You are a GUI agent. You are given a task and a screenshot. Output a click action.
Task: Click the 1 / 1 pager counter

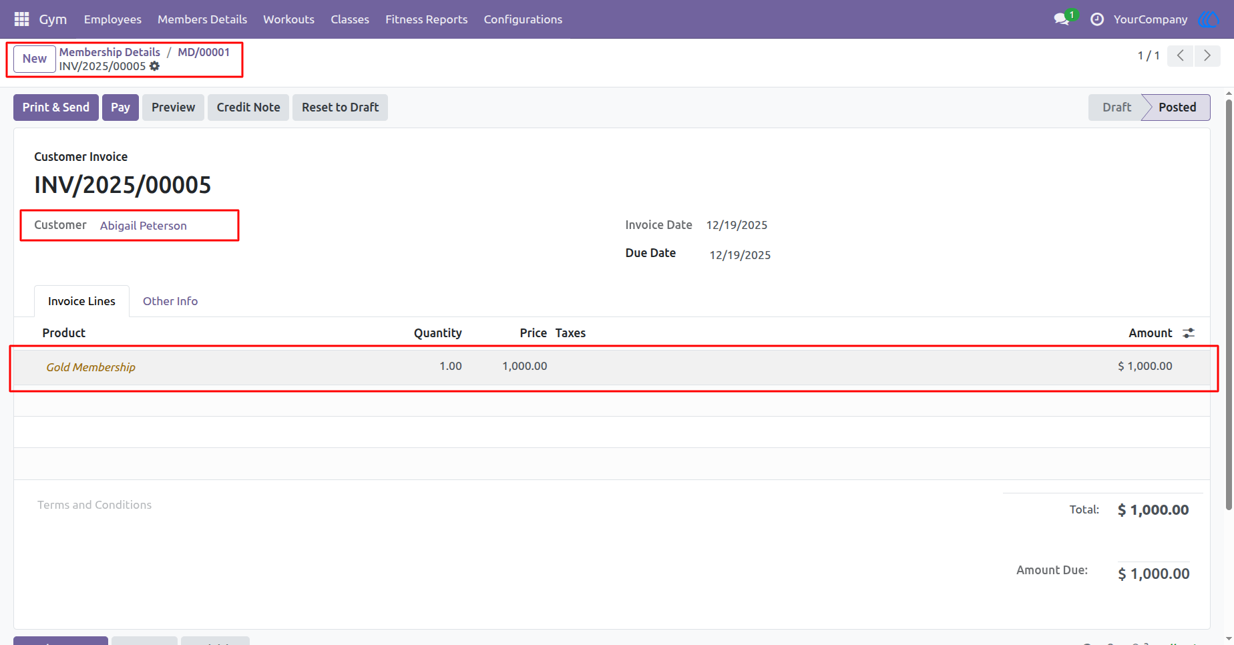(x=1149, y=55)
